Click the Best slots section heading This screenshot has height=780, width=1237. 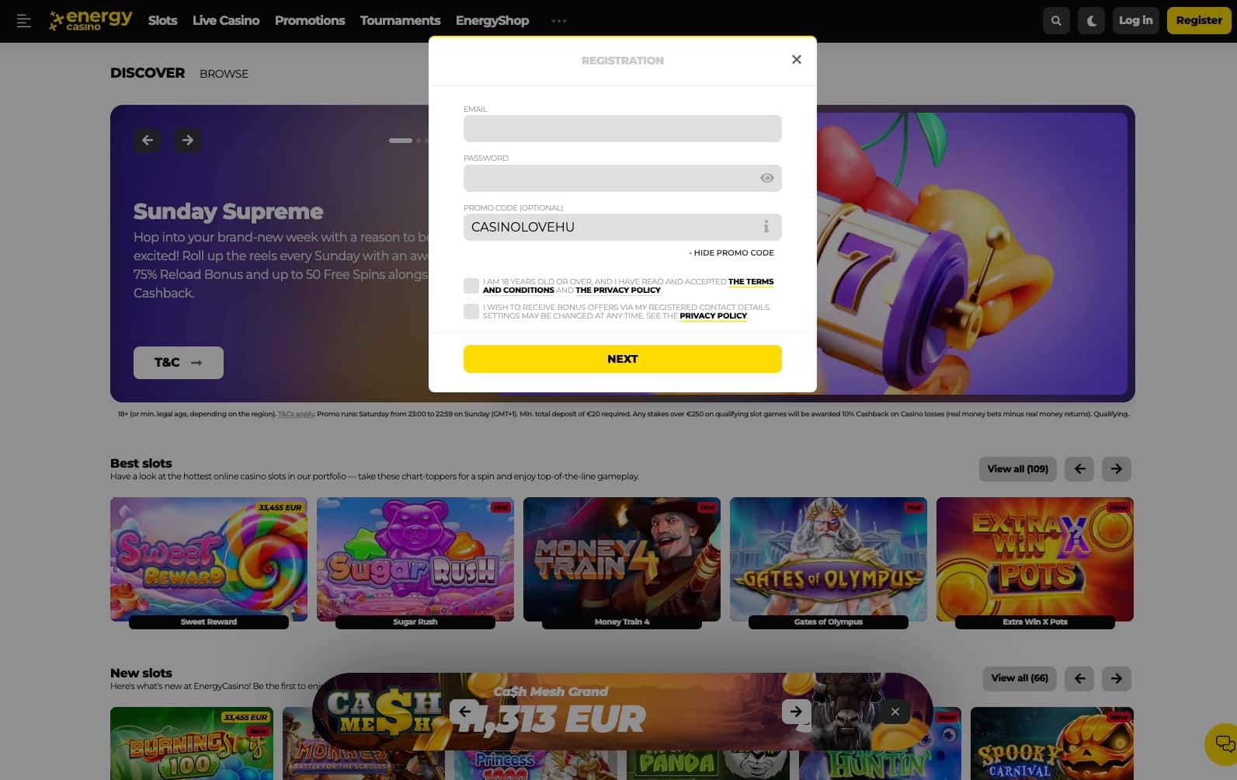(141, 463)
